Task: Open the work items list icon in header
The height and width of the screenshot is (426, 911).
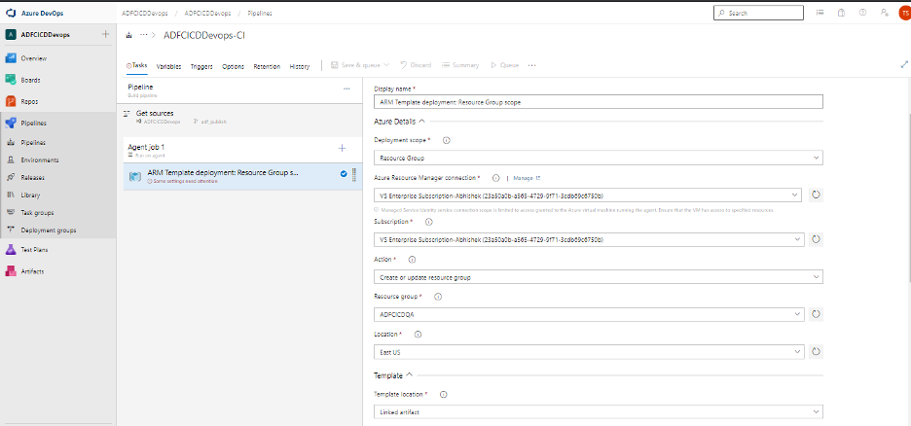Action: 820,13
